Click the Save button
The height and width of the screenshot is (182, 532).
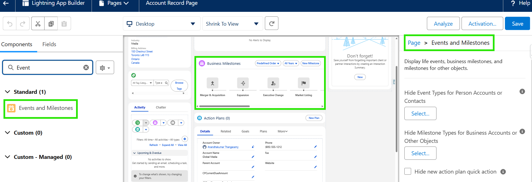coord(517,24)
